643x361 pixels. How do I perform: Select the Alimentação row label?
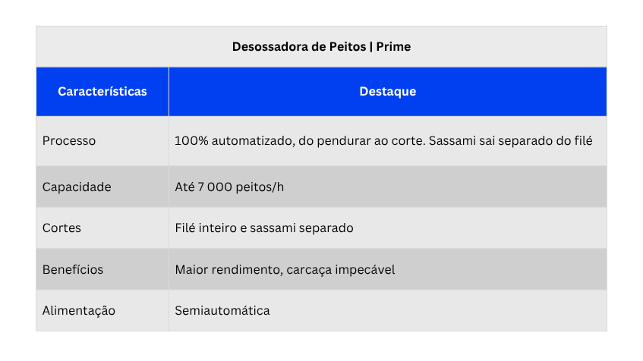pos(79,311)
